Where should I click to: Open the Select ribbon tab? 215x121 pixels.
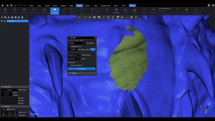tap(71, 6)
